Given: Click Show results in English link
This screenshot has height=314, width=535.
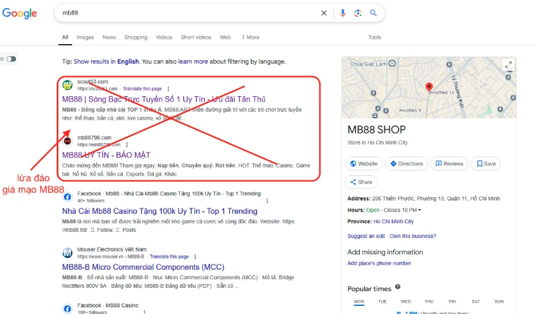Looking at the screenshot, I should (106, 61).
